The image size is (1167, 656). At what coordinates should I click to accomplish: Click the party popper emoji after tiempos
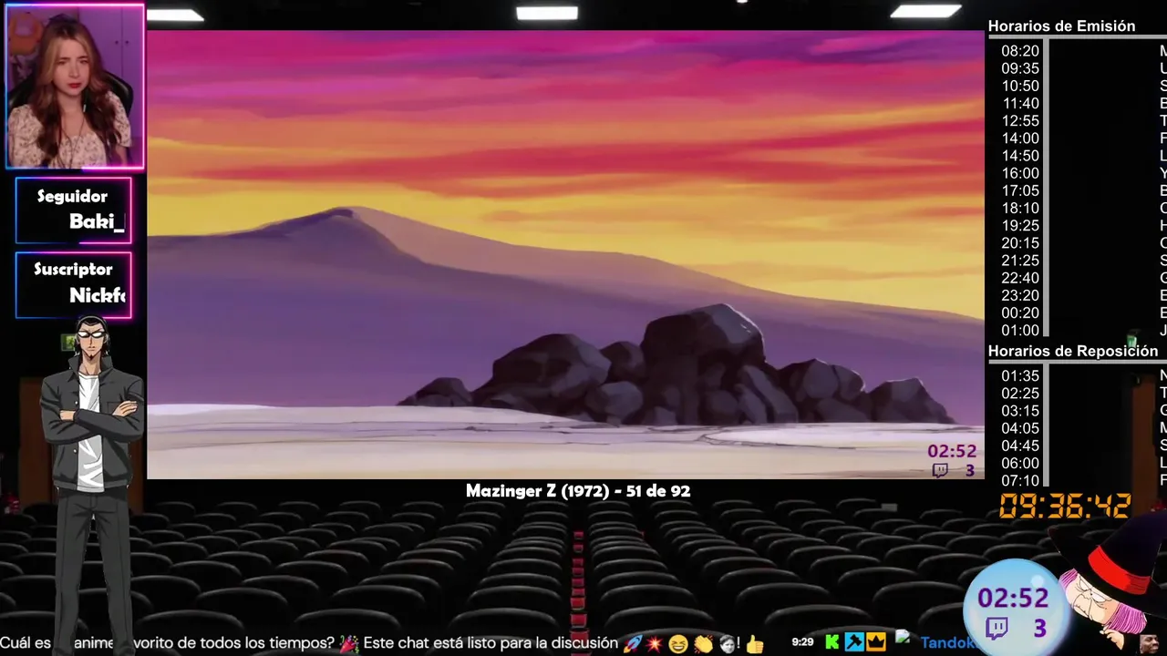[x=348, y=643]
